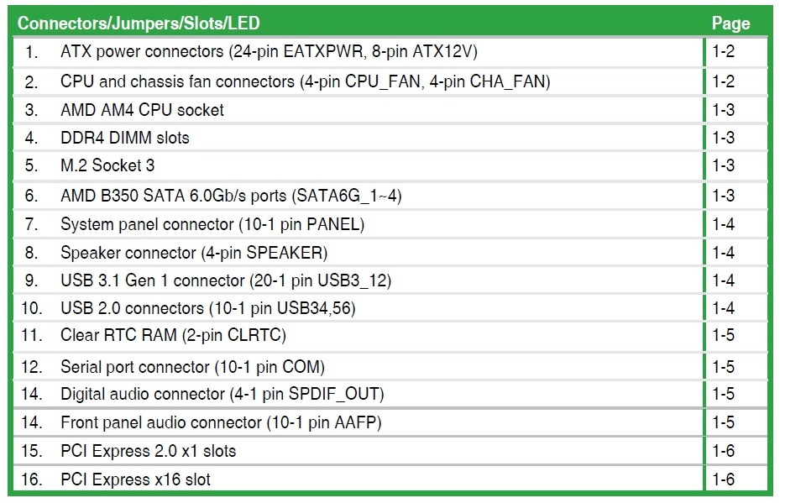Screen dimensions: 785x503
Task: Select the DDR4 DIMM slots row
Action: (x=125, y=138)
